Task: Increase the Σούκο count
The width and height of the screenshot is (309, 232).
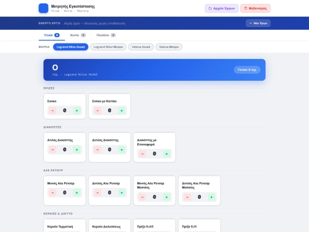Action: 77,111
